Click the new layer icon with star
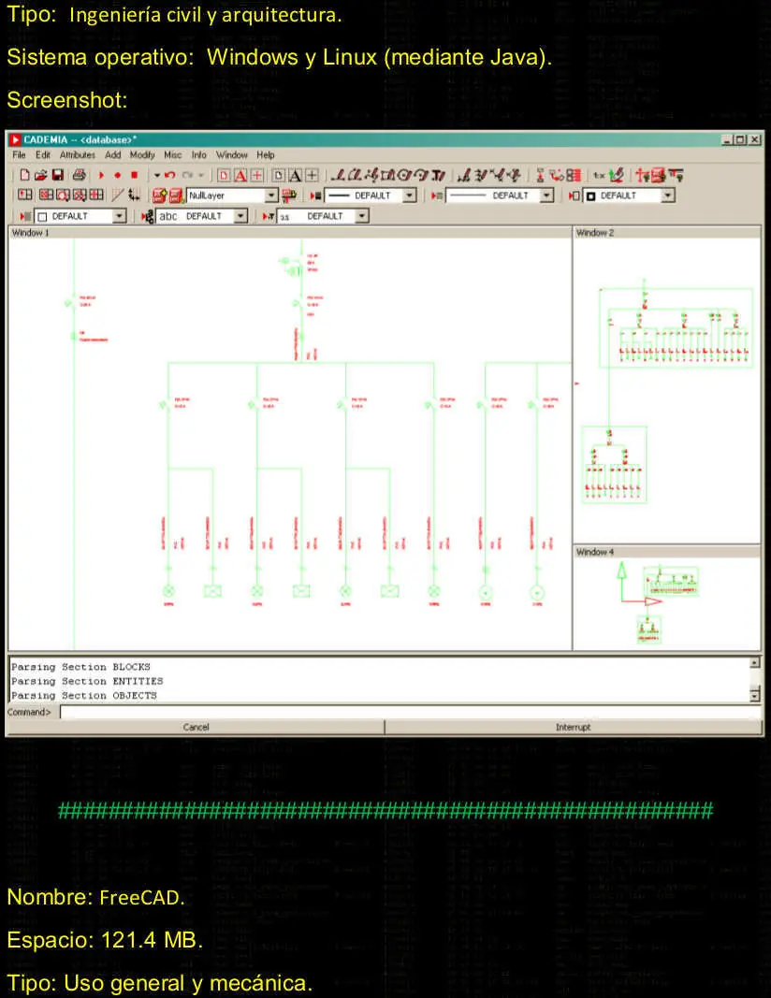This screenshot has height=998, width=771. point(159,195)
